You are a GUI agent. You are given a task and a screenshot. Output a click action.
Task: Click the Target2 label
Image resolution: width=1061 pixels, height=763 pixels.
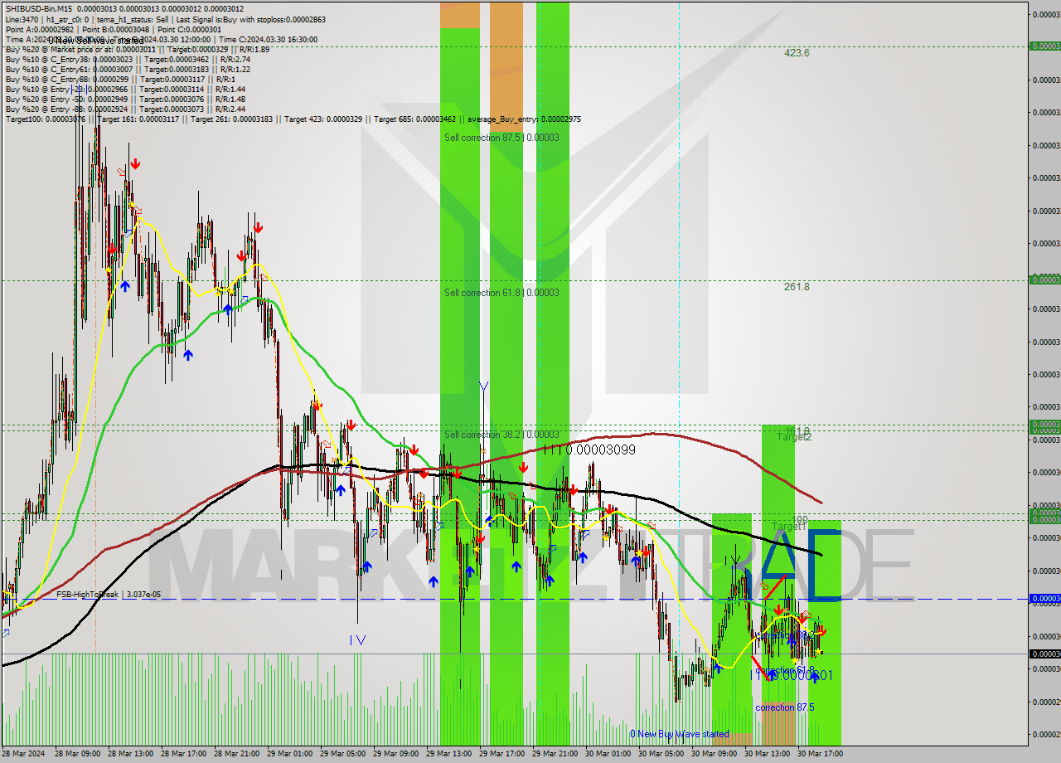pos(794,437)
